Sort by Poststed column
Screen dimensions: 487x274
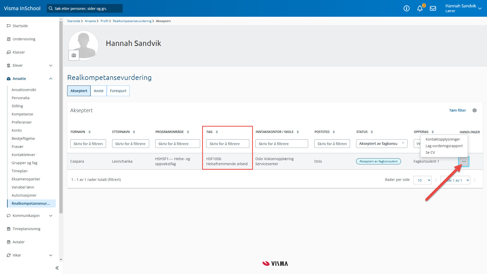pyautogui.click(x=334, y=132)
